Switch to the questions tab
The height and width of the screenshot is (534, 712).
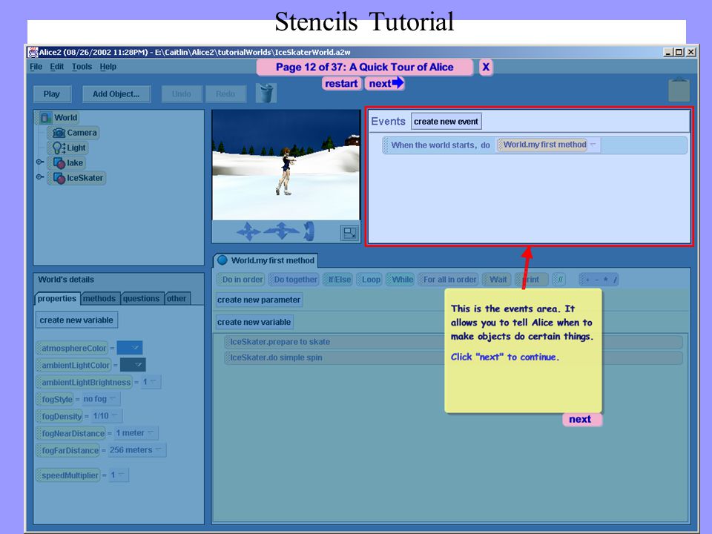click(141, 298)
